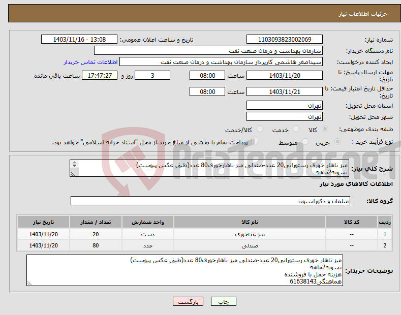Click the کد کالا cell of میز غذاخوری row
This screenshot has height=315, width=401.
click(x=352, y=234)
